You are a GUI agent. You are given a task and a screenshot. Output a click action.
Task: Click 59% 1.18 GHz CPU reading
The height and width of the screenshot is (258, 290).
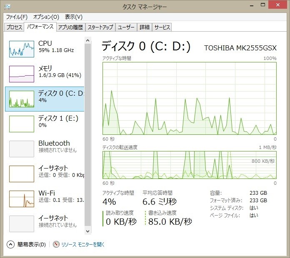click(x=56, y=50)
